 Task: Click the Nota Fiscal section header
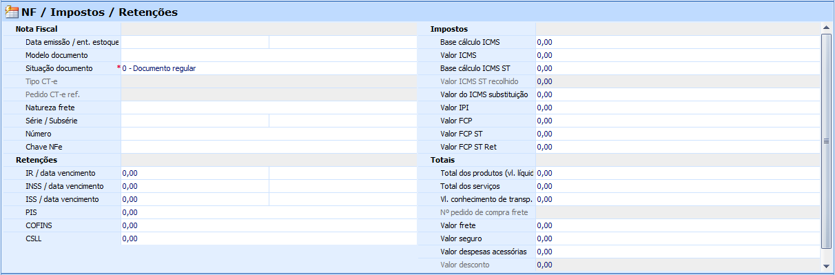(37, 29)
